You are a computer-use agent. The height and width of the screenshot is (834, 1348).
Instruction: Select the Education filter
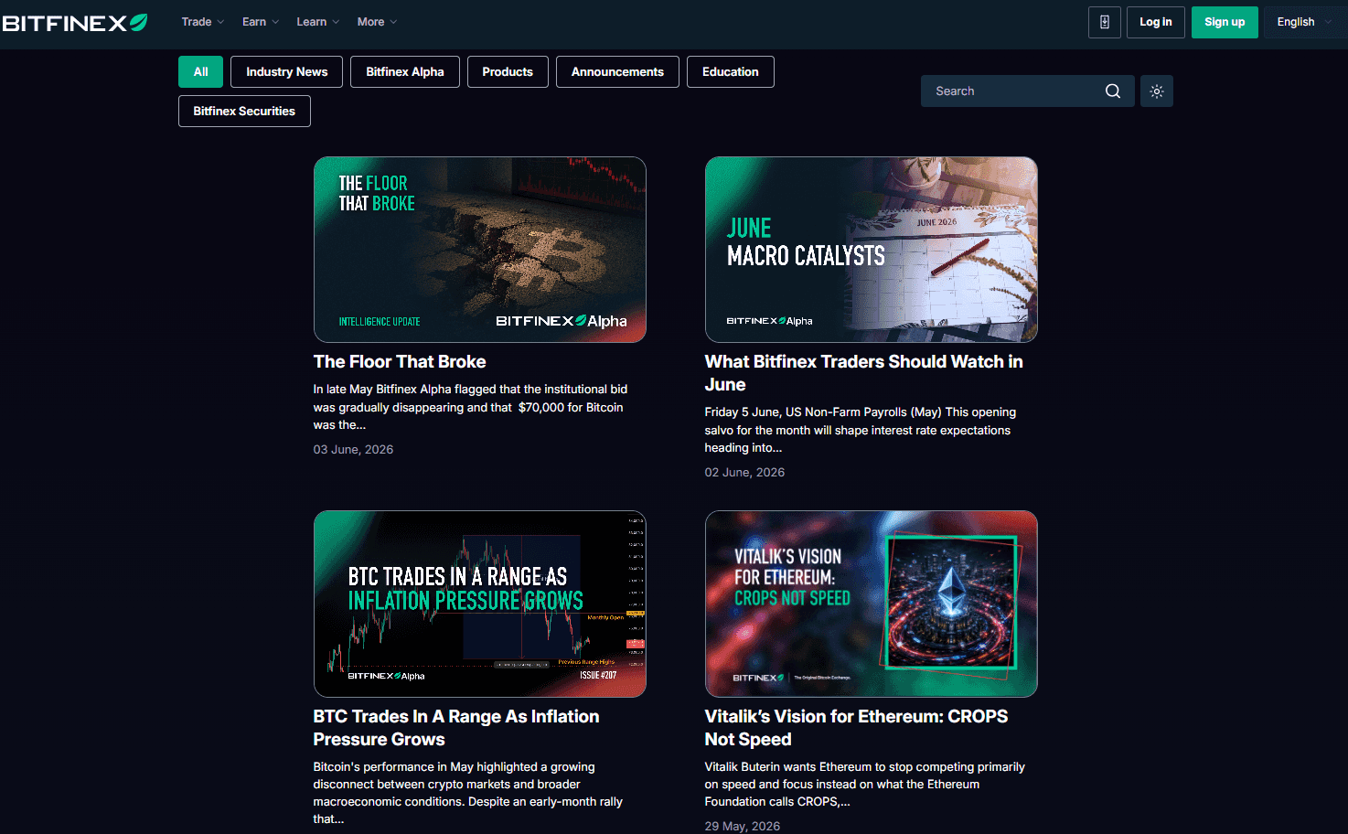[731, 72]
